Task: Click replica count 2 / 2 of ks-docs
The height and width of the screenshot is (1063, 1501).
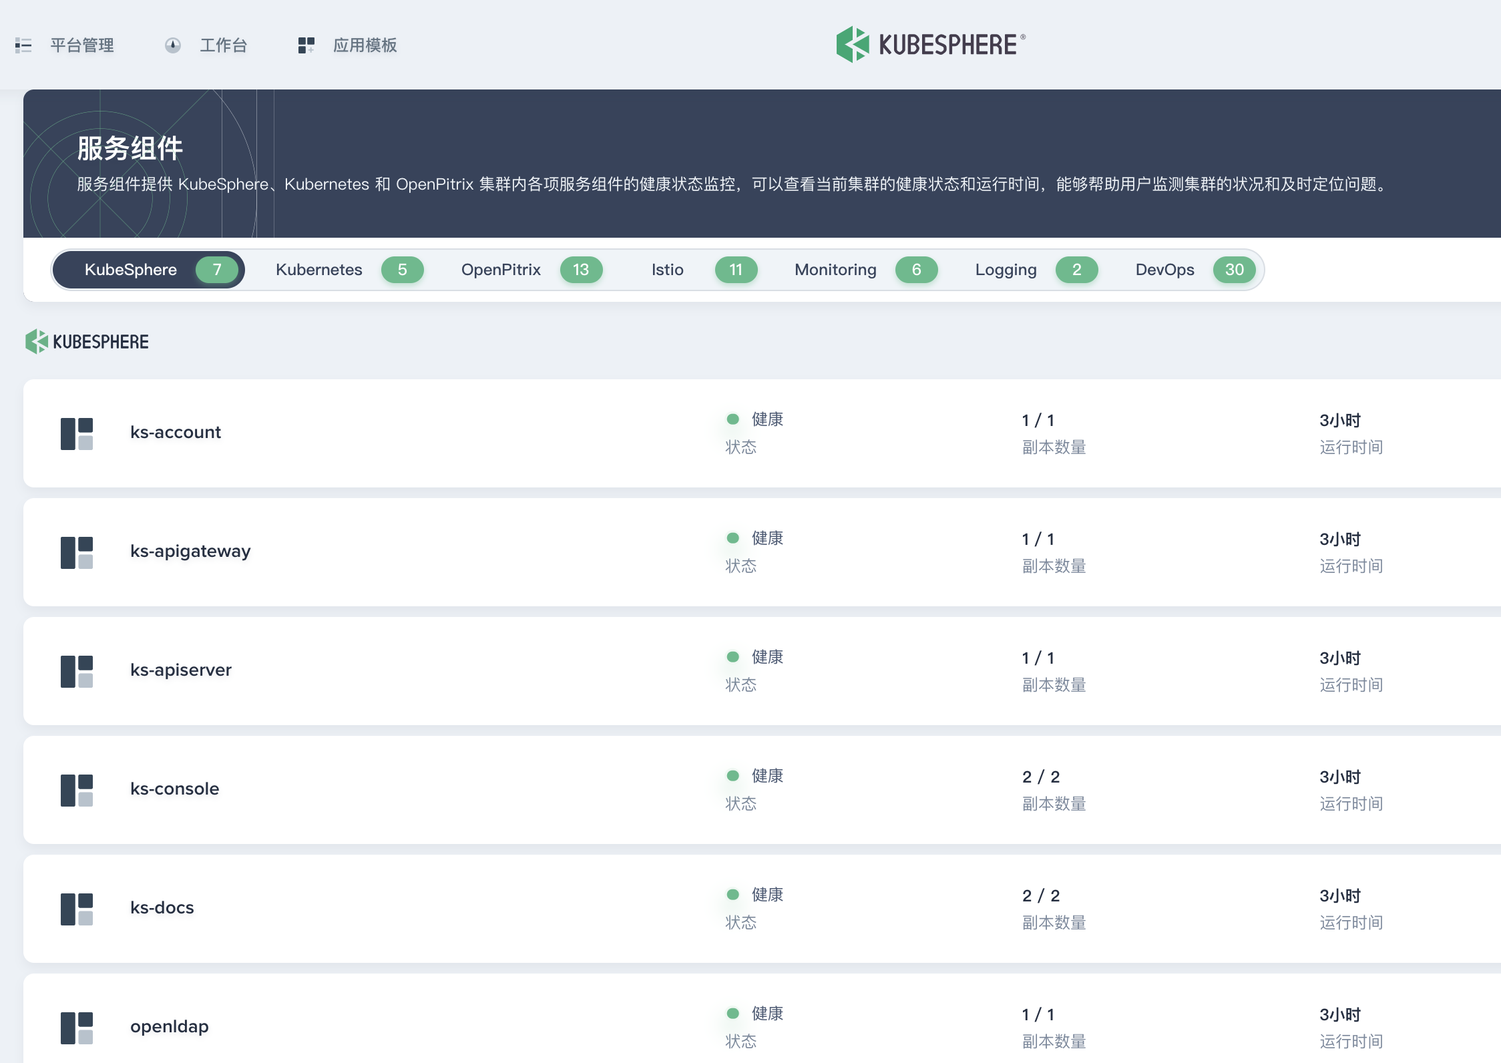Action: click(x=1041, y=896)
